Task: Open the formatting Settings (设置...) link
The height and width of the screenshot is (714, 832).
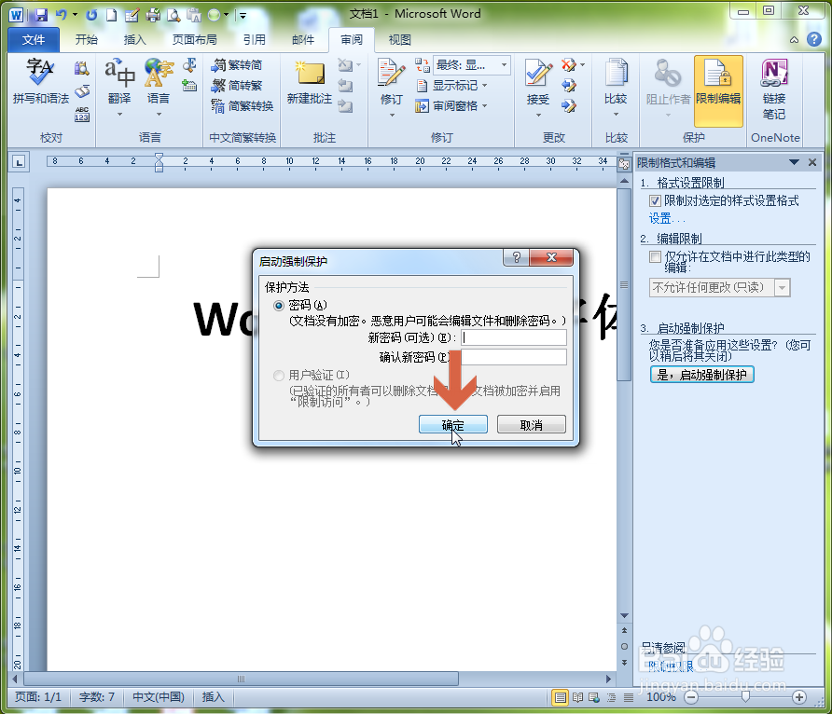Action: click(x=667, y=218)
